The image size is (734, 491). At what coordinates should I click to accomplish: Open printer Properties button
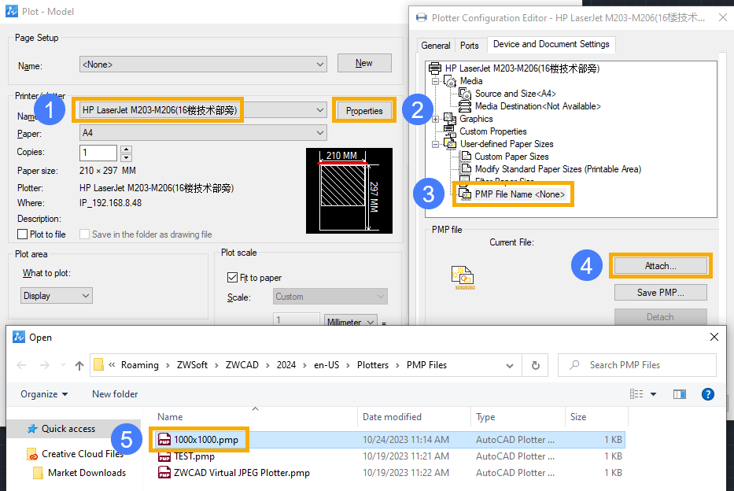point(364,111)
